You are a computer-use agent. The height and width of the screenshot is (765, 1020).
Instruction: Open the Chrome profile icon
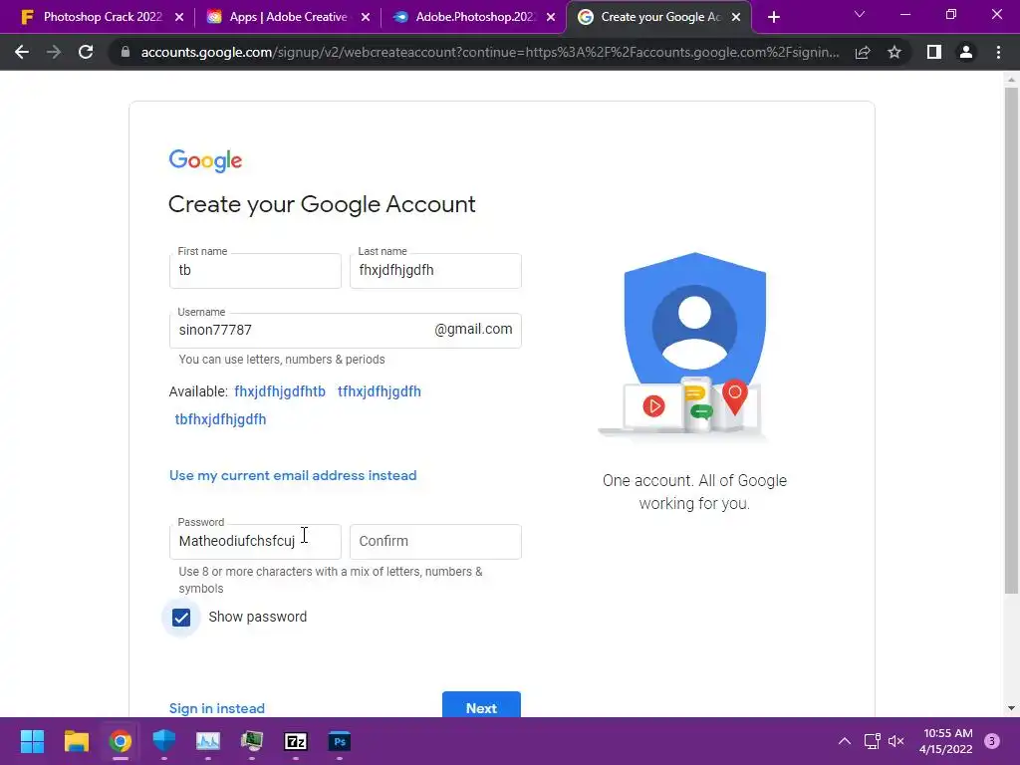point(966,52)
